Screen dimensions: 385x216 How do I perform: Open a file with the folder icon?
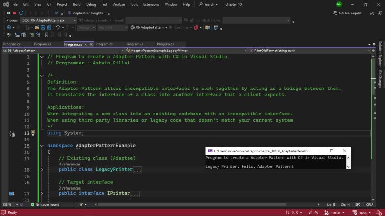(x=37, y=27)
